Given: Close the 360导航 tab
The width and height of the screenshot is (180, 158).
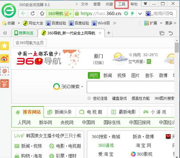Looking at the screenshot, I should point(100,33).
